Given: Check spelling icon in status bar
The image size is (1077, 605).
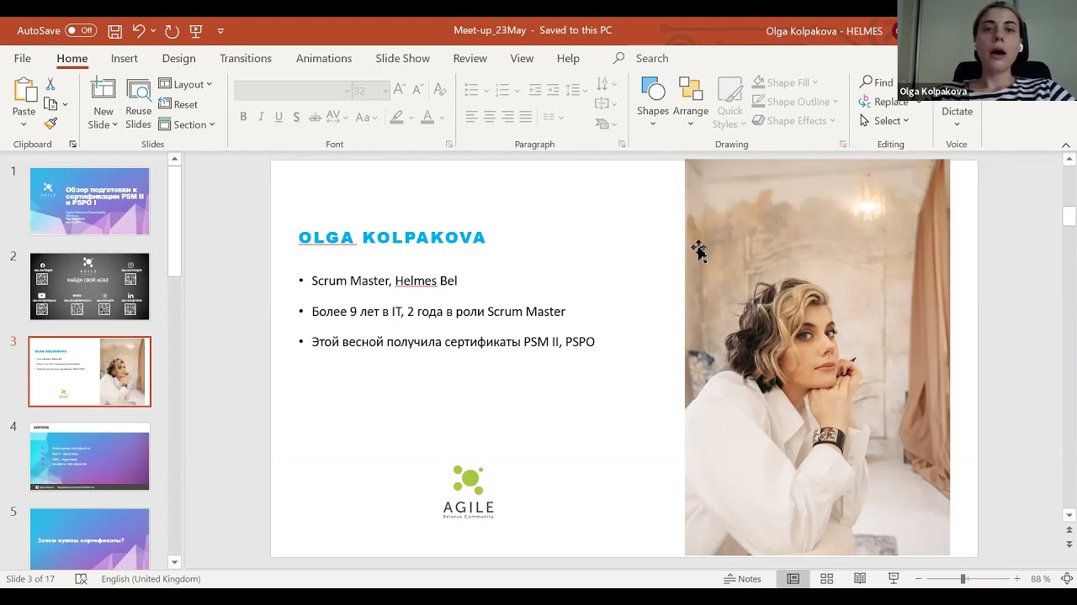Looking at the screenshot, I should point(81,579).
